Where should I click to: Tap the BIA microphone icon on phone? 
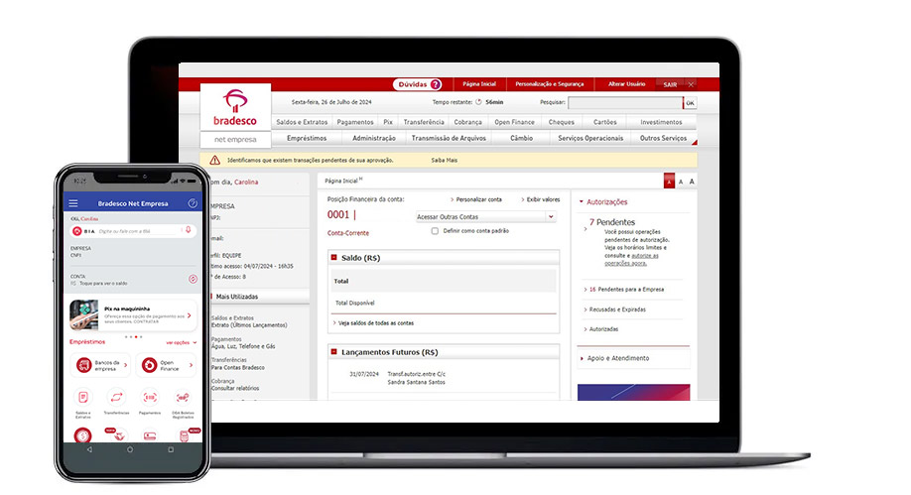[188, 230]
